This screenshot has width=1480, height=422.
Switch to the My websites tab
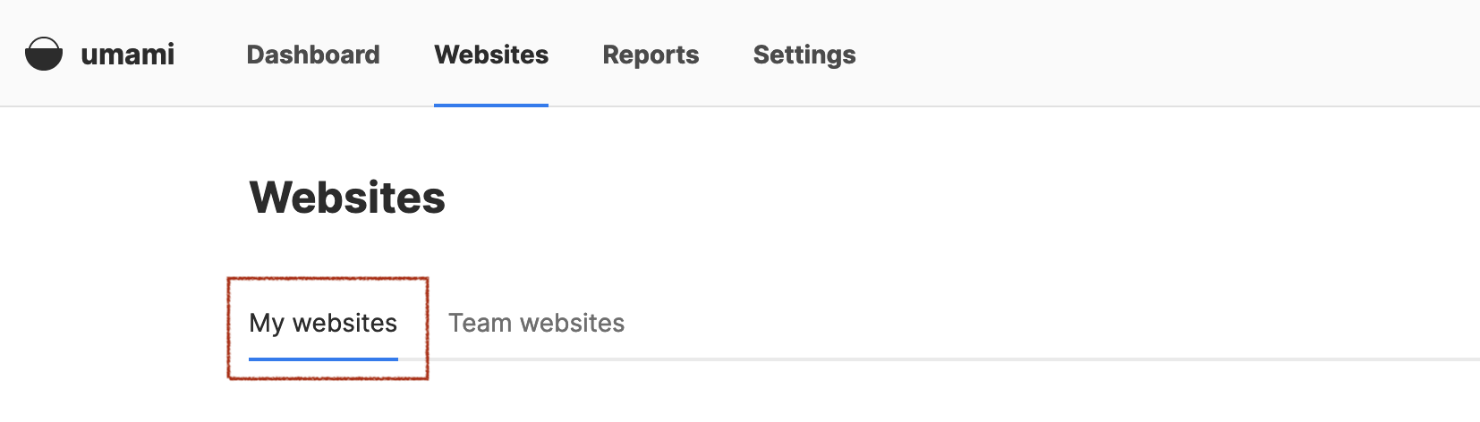click(323, 323)
